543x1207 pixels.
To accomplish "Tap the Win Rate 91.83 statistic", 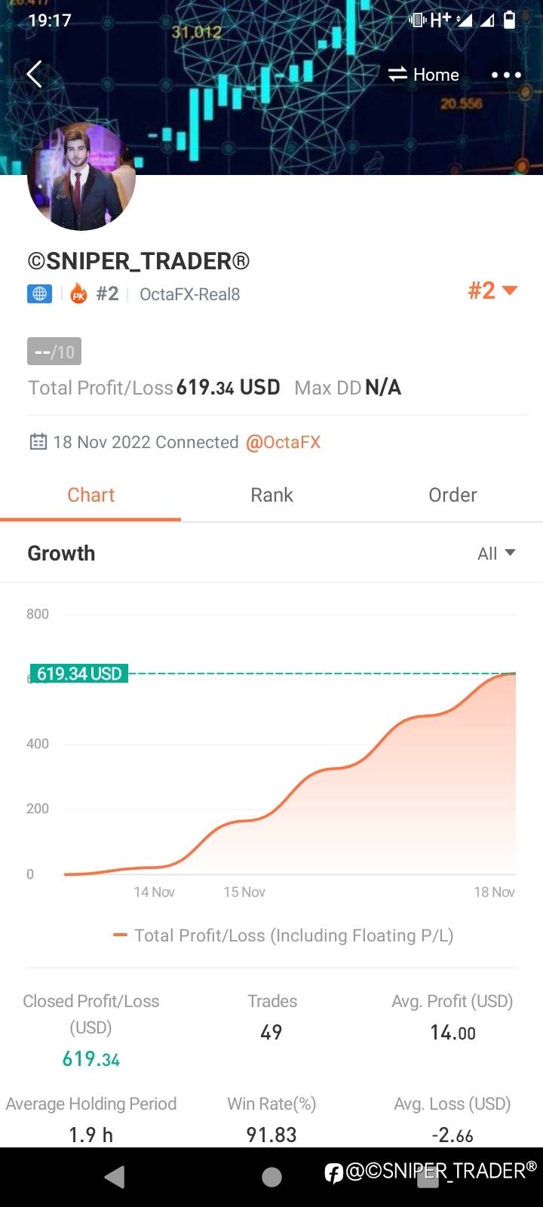I will click(x=271, y=1134).
